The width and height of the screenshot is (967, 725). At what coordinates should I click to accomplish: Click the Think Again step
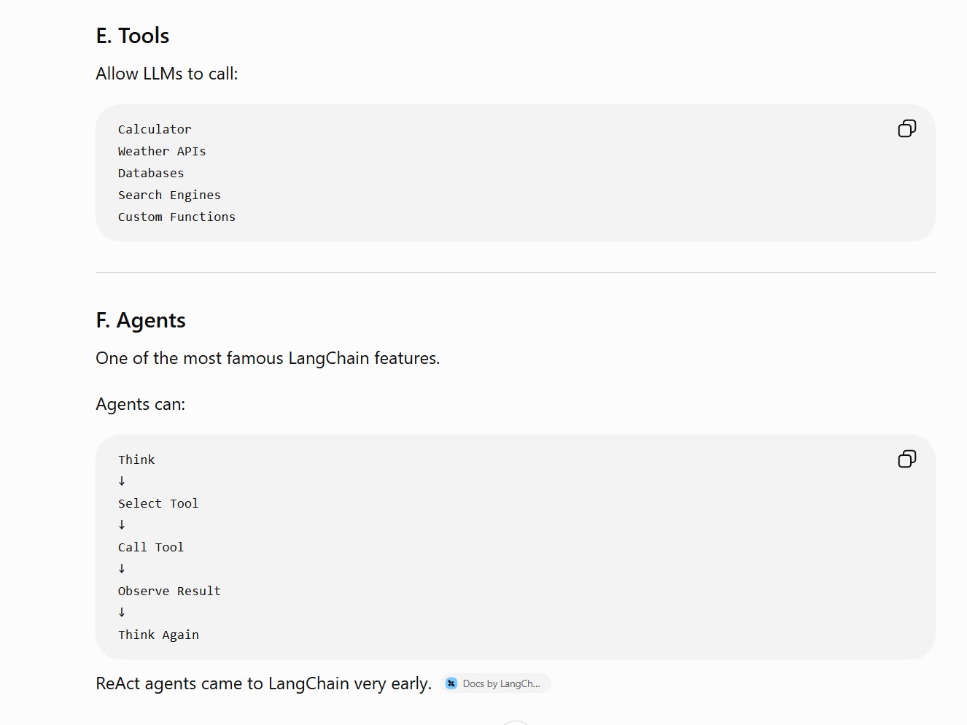[158, 635]
